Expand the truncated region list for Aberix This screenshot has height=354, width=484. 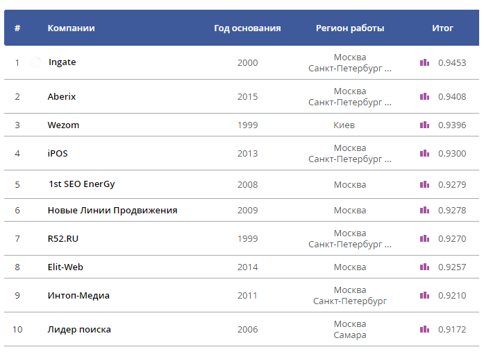pyautogui.click(x=388, y=103)
